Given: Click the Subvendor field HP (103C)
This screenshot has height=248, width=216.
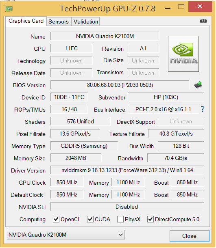Looking at the screenshot, I should click(x=166, y=97).
